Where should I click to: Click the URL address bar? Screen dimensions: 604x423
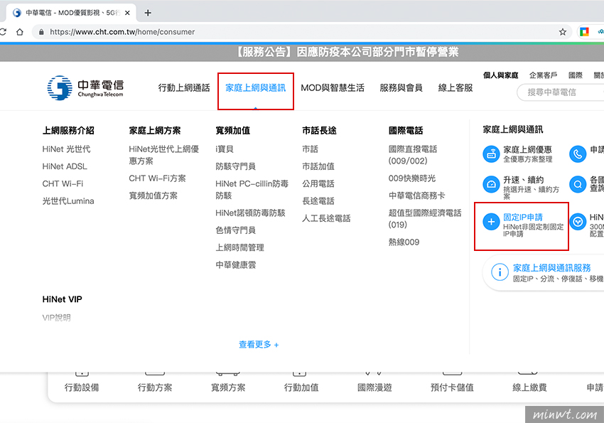[x=301, y=32]
